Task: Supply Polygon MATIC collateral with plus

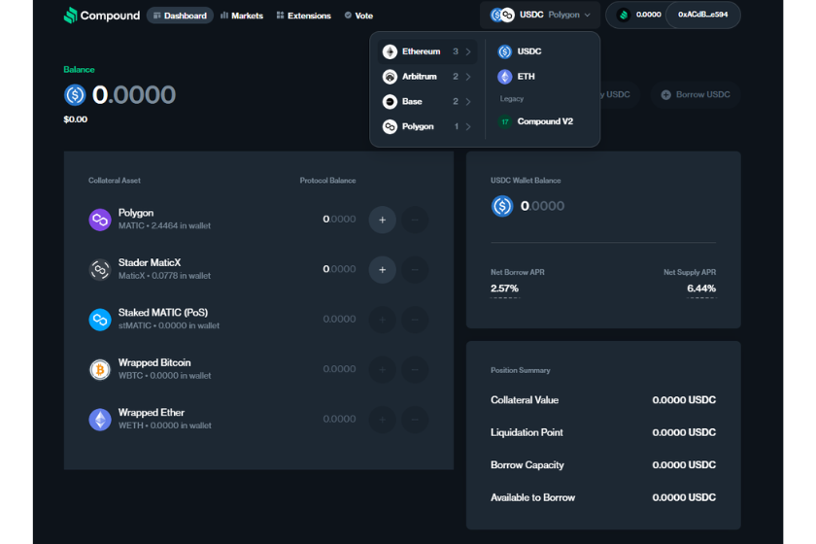Action: click(383, 220)
